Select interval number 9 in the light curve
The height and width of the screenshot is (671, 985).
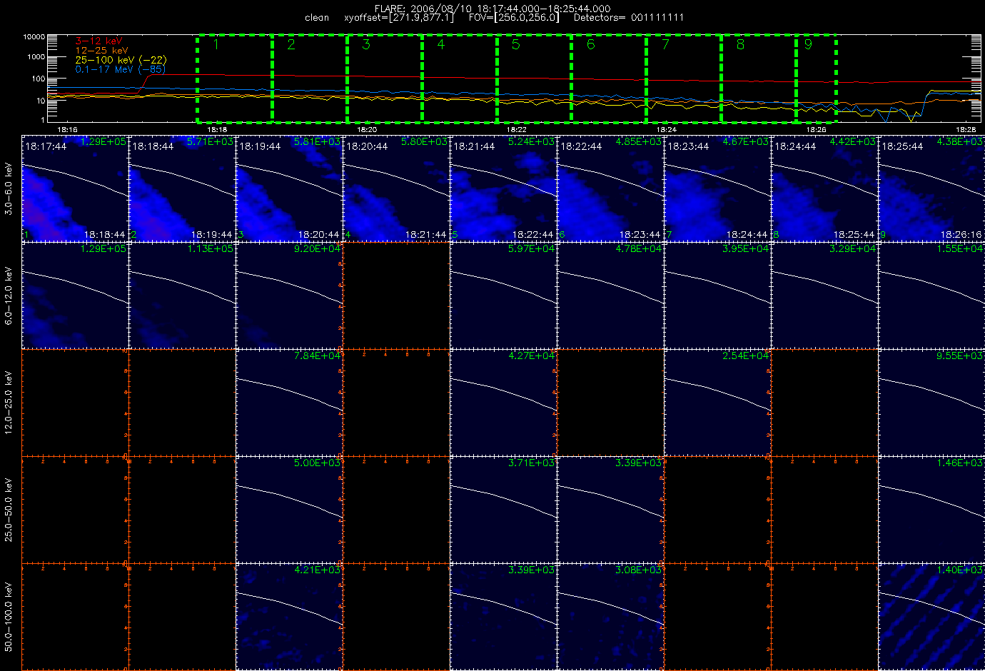pyautogui.click(x=817, y=78)
